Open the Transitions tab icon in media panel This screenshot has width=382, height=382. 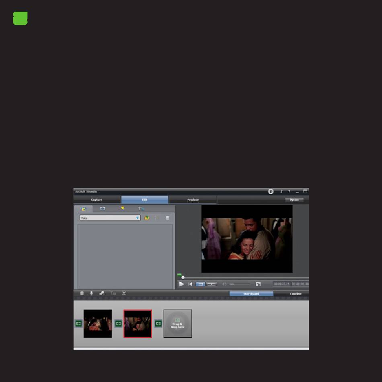pos(103,209)
